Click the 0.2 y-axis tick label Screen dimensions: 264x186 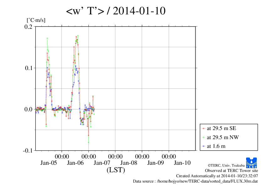29,27
